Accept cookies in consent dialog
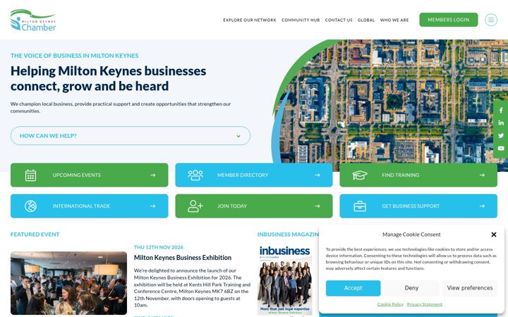 (x=353, y=288)
